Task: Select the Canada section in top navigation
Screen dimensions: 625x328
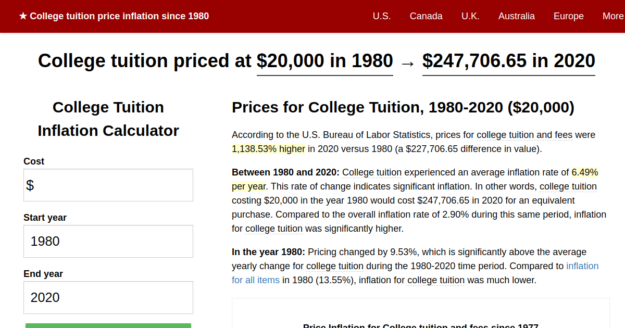Action: click(x=426, y=16)
